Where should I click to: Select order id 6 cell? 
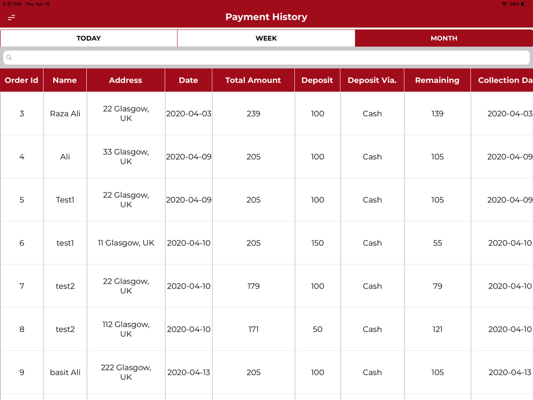coord(22,243)
